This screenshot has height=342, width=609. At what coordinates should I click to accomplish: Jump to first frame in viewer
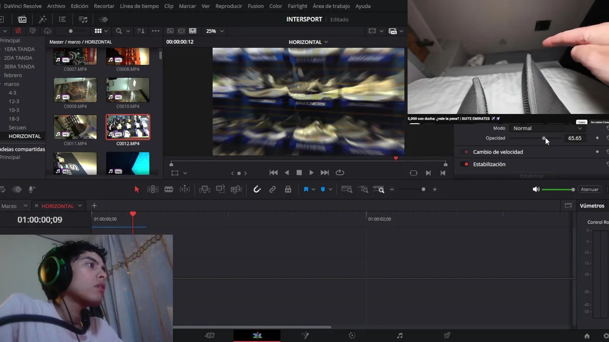pos(273,173)
